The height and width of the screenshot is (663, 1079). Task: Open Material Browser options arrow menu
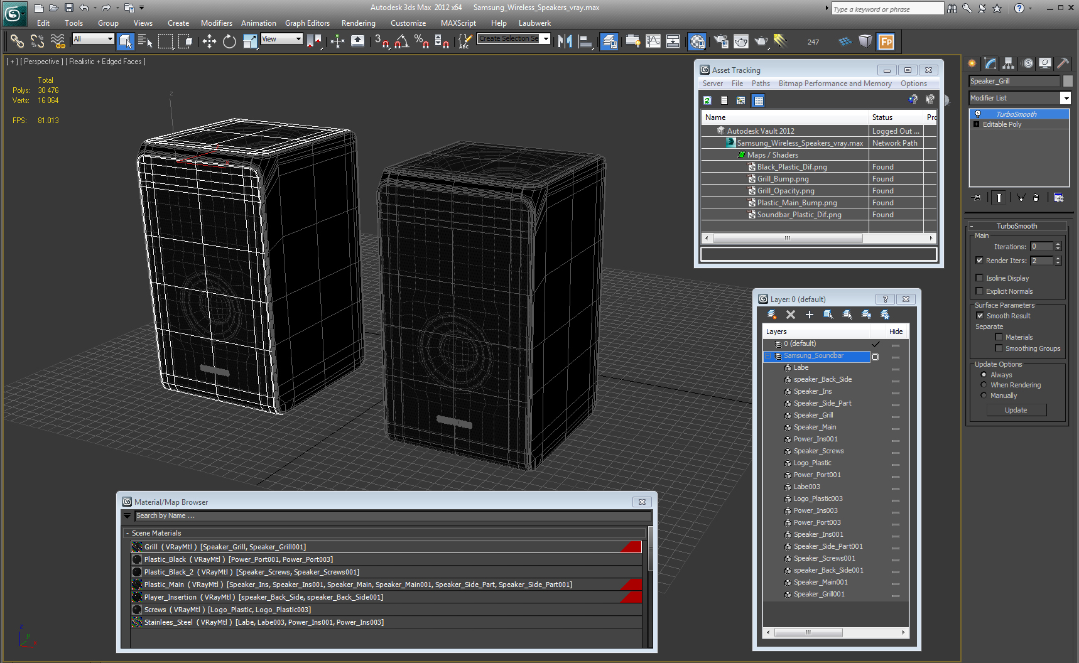tap(127, 516)
